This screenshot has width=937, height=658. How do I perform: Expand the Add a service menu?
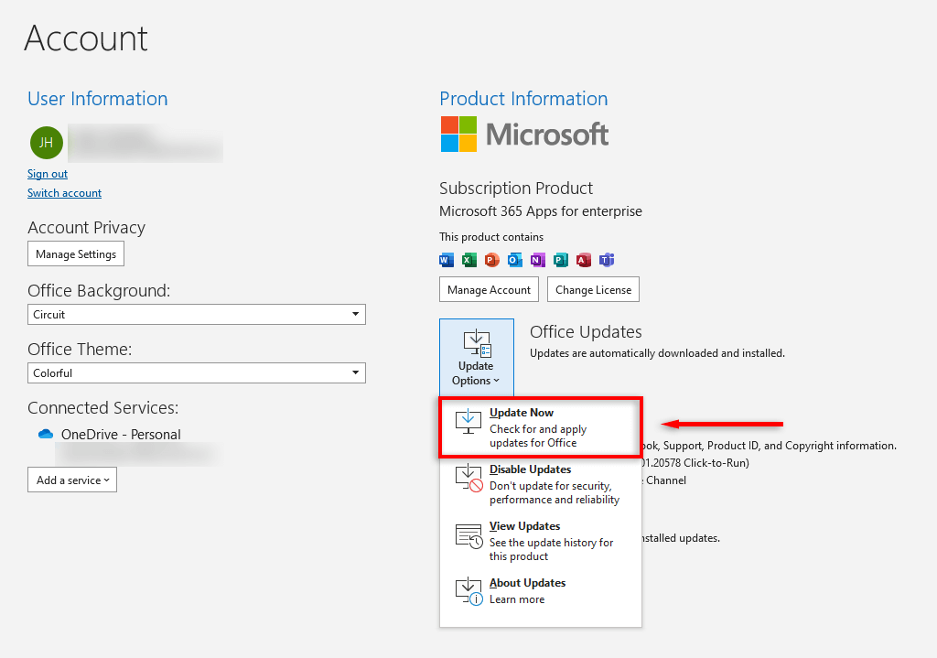pyautogui.click(x=72, y=480)
